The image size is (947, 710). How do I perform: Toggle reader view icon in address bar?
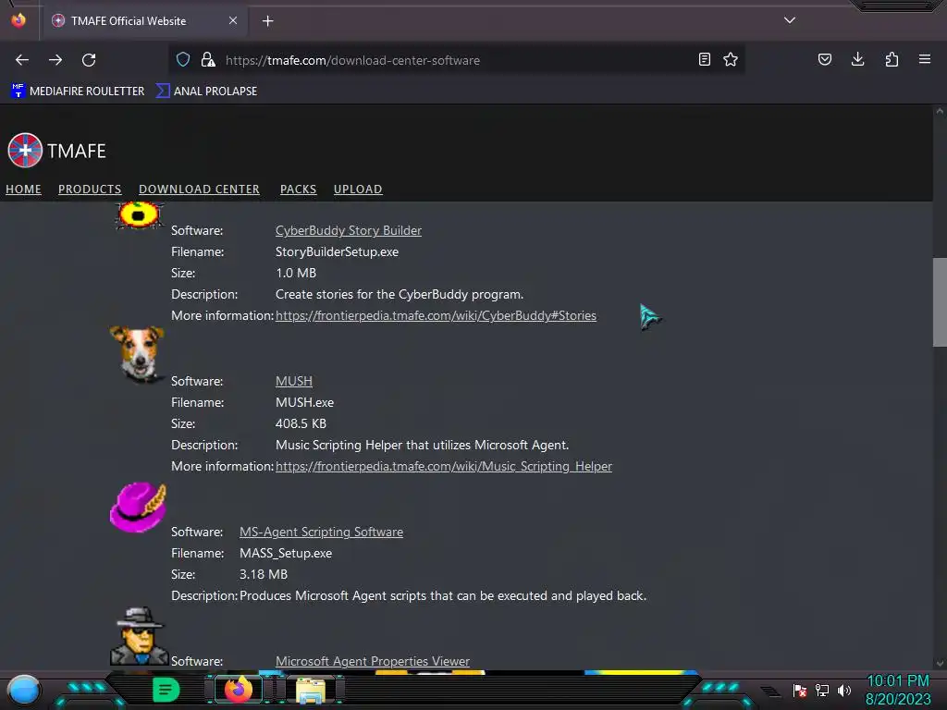[704, 59]
